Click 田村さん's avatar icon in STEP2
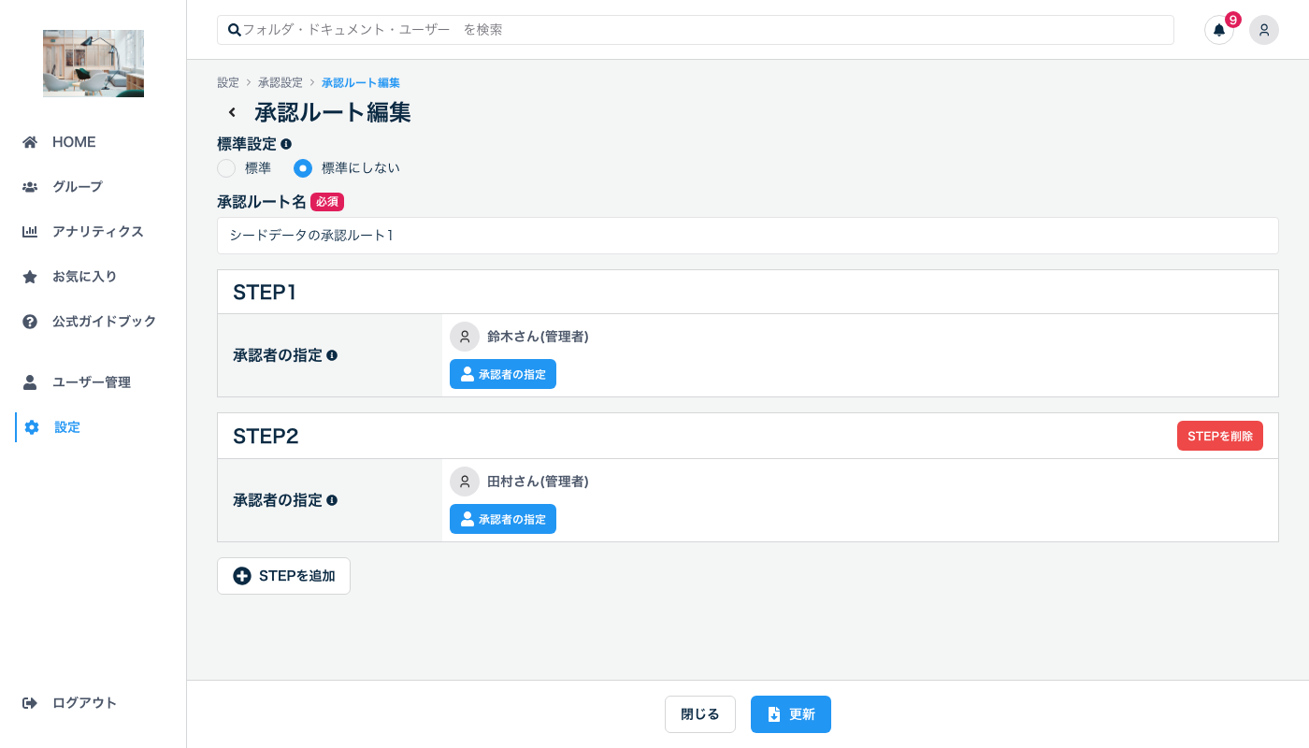The height and width of the screenshot is (748, 1309). (x=465, y=482)
